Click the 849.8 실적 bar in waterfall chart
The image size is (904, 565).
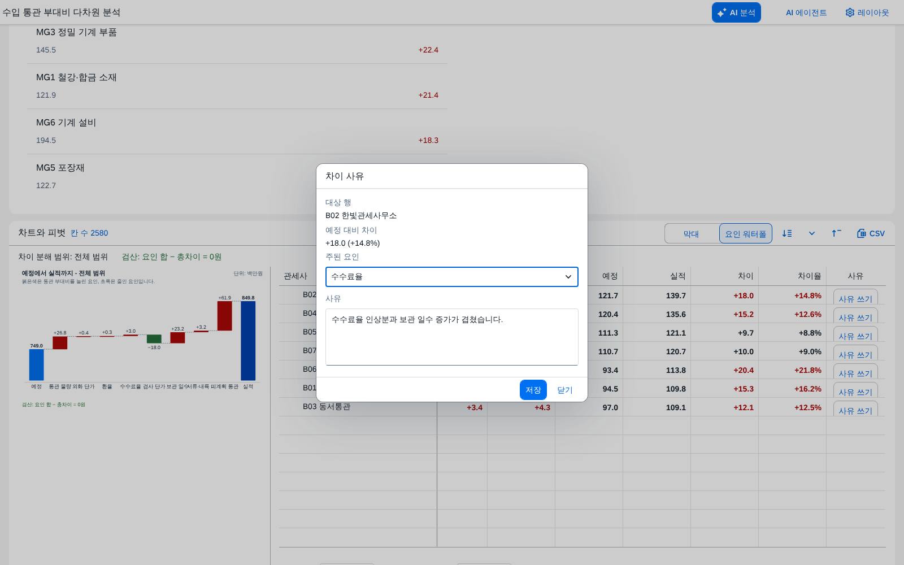click(248, 341)
